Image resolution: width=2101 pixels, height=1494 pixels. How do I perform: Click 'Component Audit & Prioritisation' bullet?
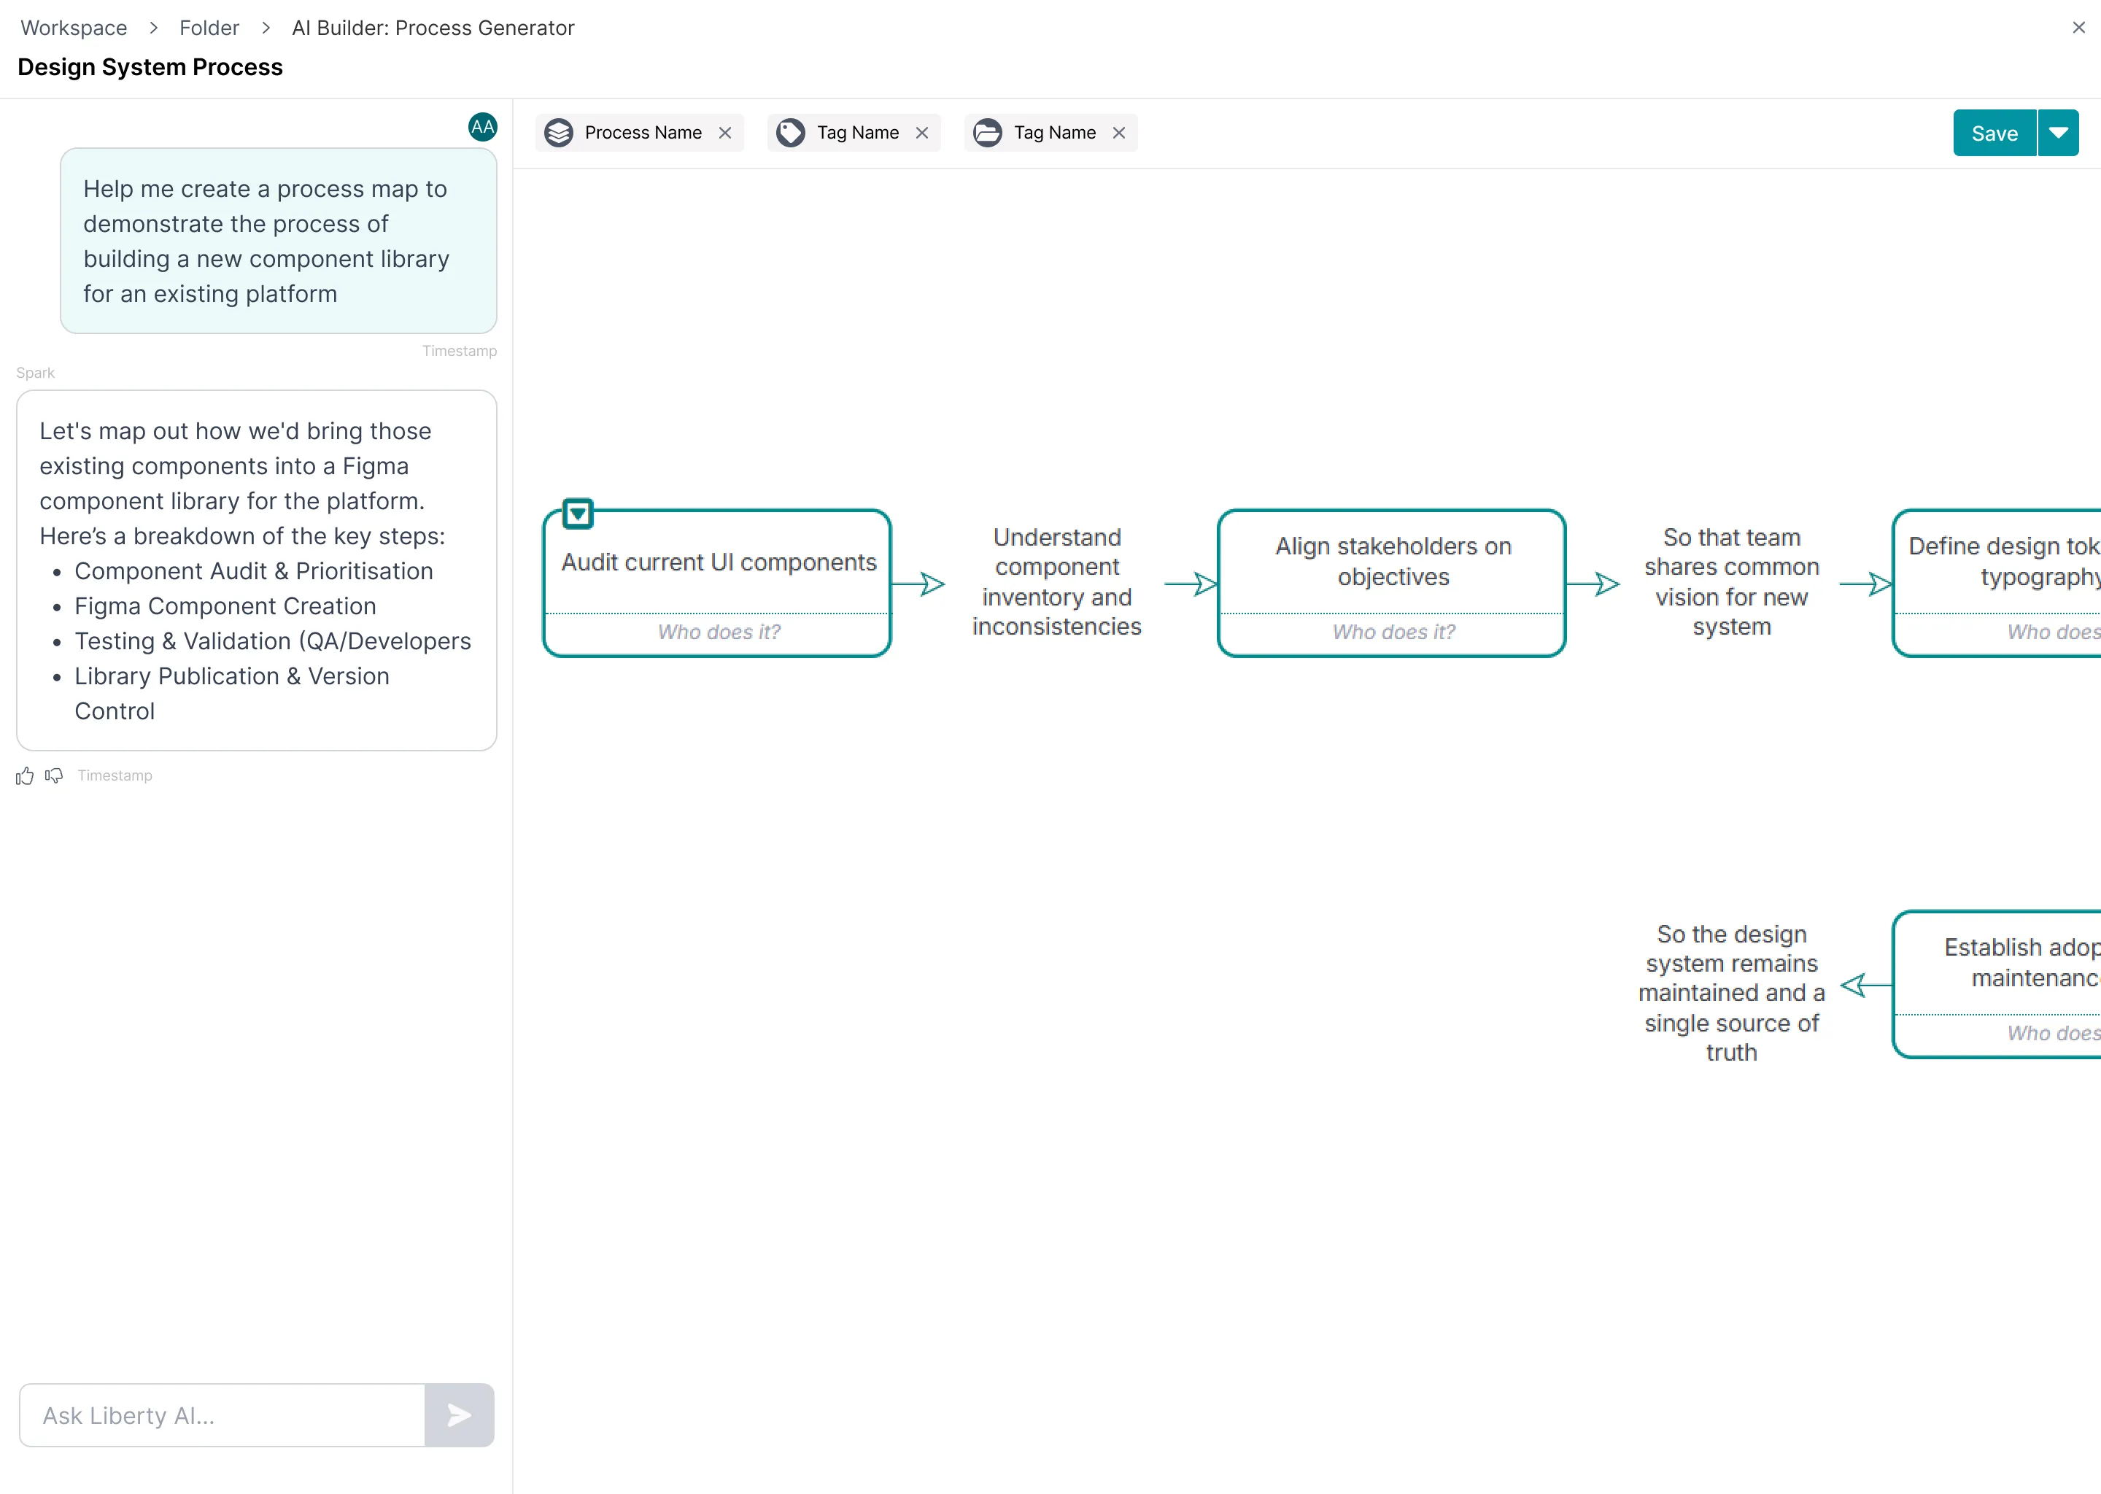pos(253,571)
